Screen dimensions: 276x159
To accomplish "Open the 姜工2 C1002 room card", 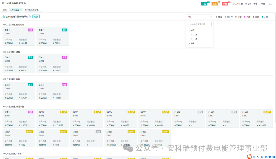I will pos(53,36).
